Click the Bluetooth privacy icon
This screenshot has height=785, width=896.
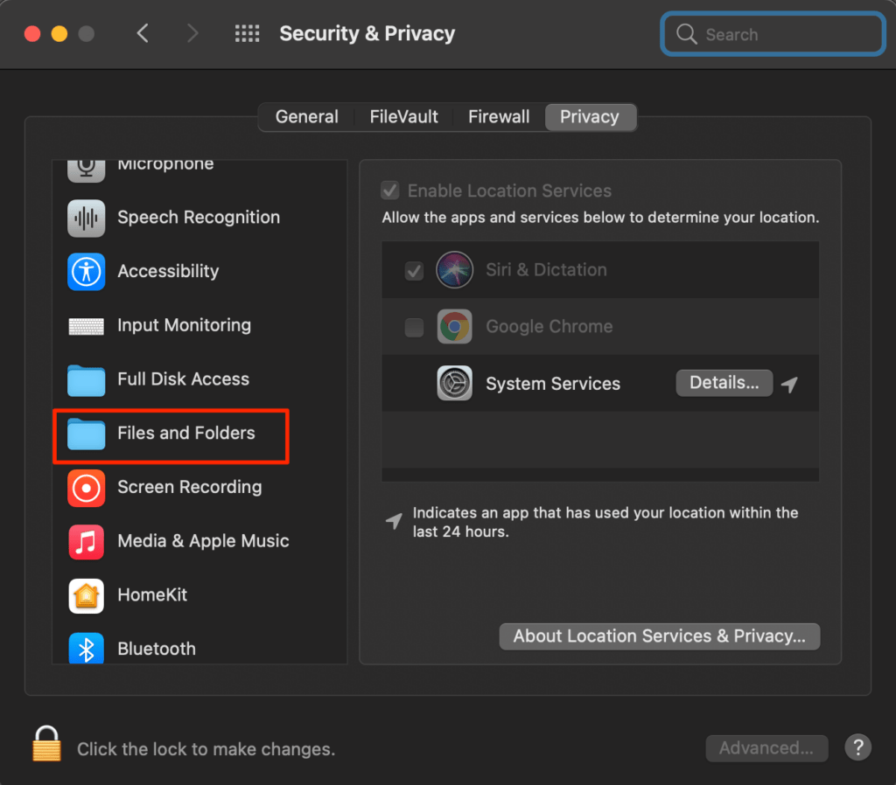tap(85, 649)
